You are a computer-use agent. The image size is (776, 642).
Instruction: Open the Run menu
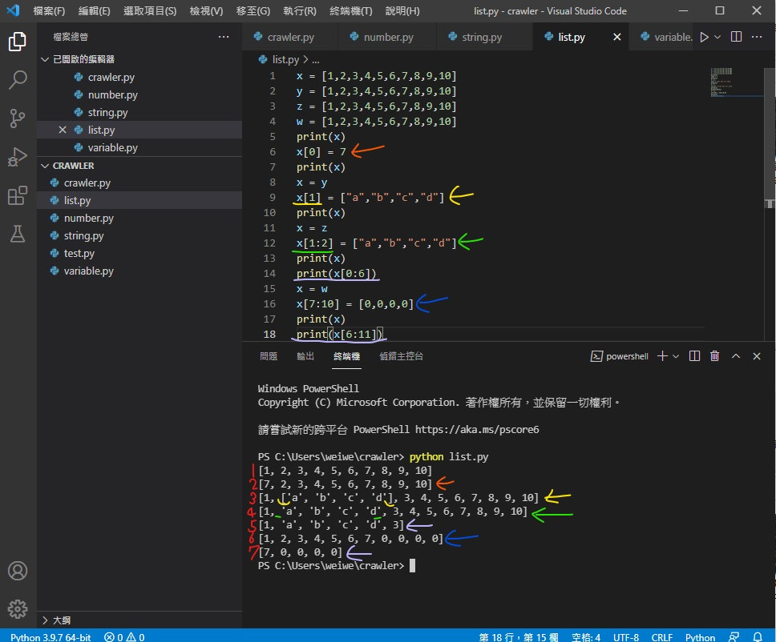pos(299,11)
